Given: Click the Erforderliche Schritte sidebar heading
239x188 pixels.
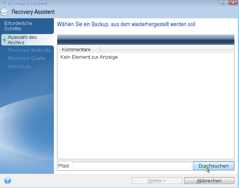Looking at the screenshot, I should point(18,26).
